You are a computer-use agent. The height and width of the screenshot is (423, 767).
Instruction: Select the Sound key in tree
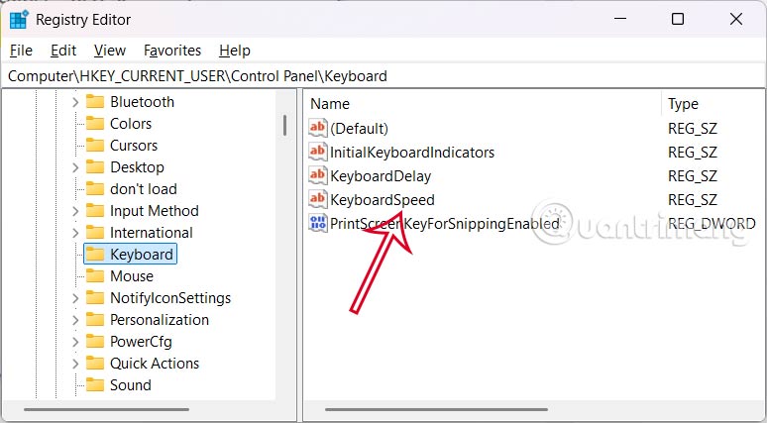pyautogui.click(x=130, y=385)
